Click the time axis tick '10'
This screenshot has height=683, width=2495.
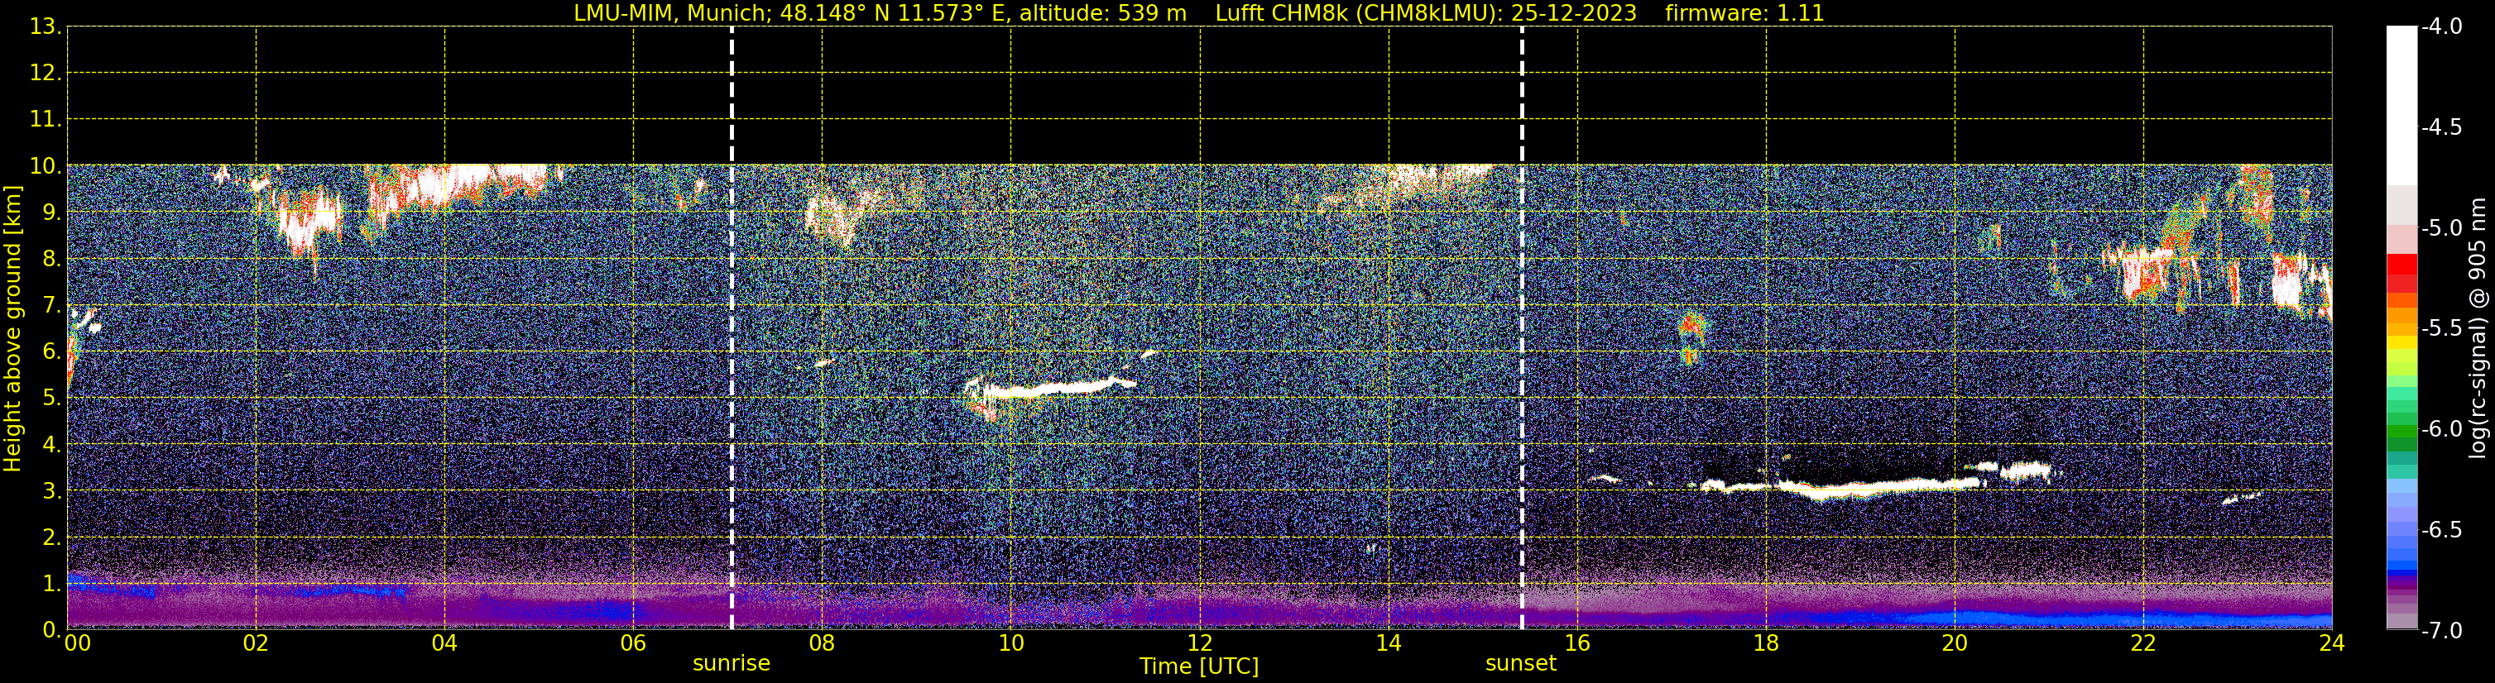coord(1011,643)
